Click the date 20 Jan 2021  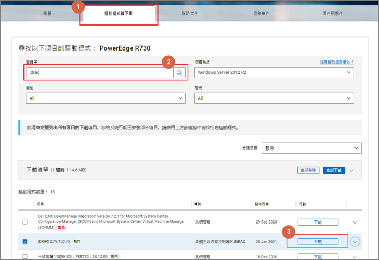[266, 242]
